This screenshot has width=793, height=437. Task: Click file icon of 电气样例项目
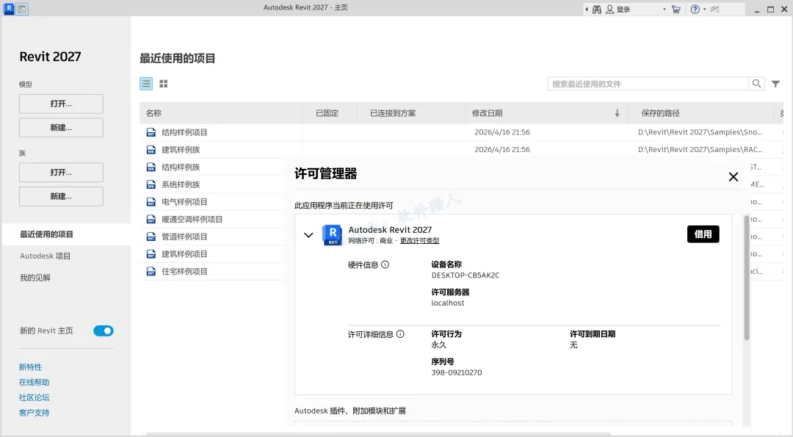point(151,202)
